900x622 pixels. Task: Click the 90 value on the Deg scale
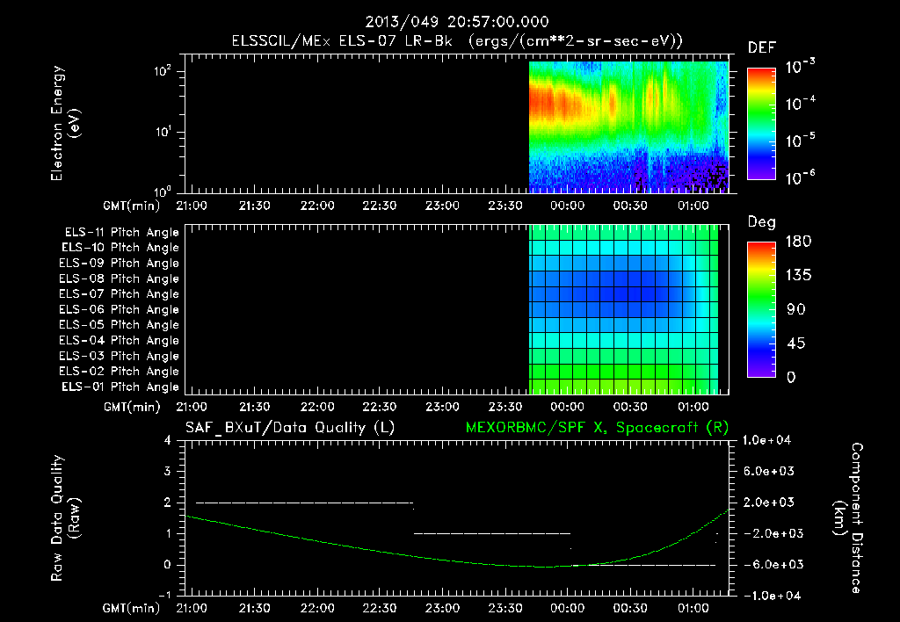pyautogui.click(x=795, y=310)
